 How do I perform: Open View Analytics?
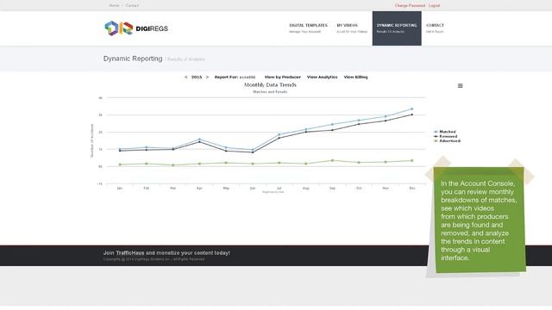point(322,77)
